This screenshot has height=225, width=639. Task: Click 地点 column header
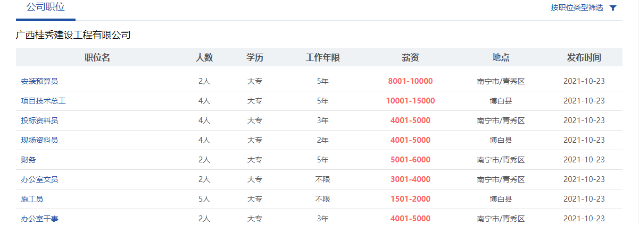point(501,57)
